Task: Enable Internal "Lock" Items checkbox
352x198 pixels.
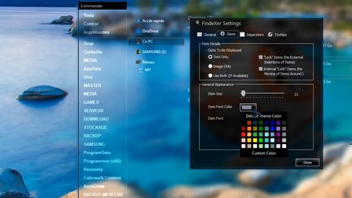Action: tap(261, 69)
